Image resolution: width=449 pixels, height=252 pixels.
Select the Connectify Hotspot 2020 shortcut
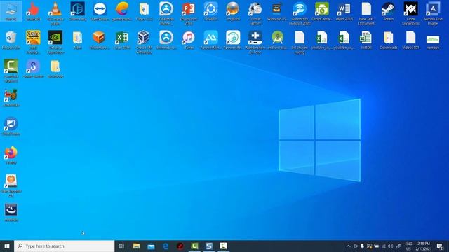click(x=300, y=13)
